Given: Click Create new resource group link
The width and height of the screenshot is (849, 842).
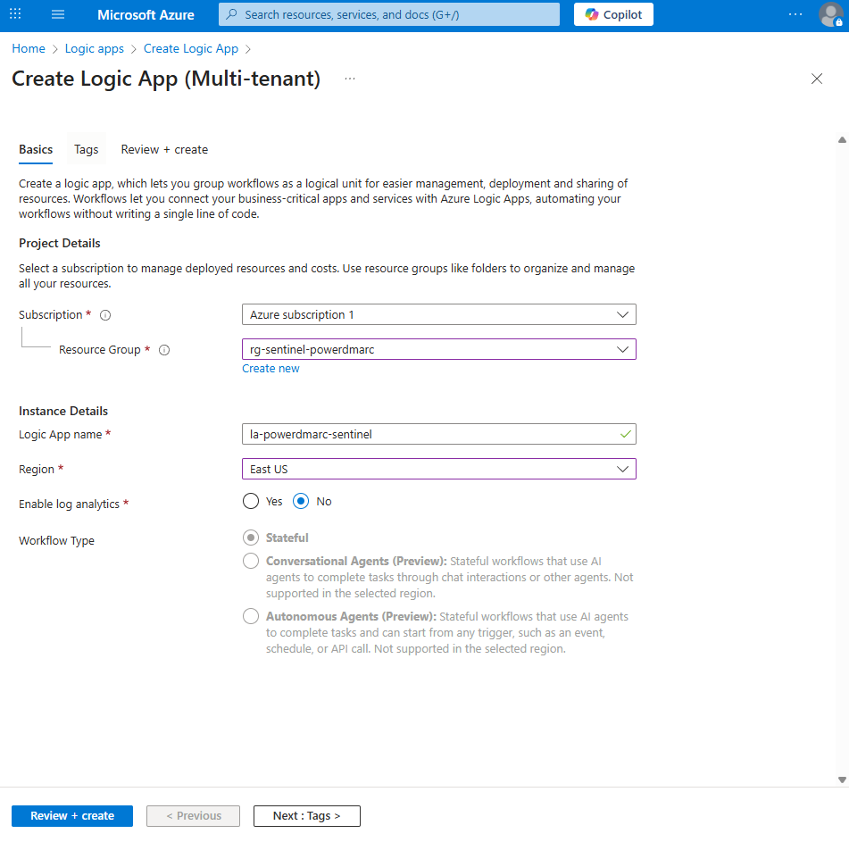Looking at the screenshot, I should pyautogui.click(x=271, y=369).
